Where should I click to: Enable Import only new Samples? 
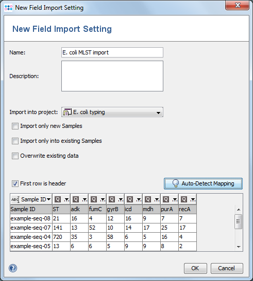(x=15, y=126)
